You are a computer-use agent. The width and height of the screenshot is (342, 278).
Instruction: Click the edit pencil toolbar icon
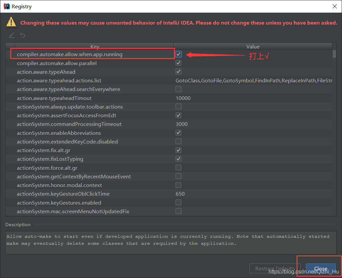(12, 35)
